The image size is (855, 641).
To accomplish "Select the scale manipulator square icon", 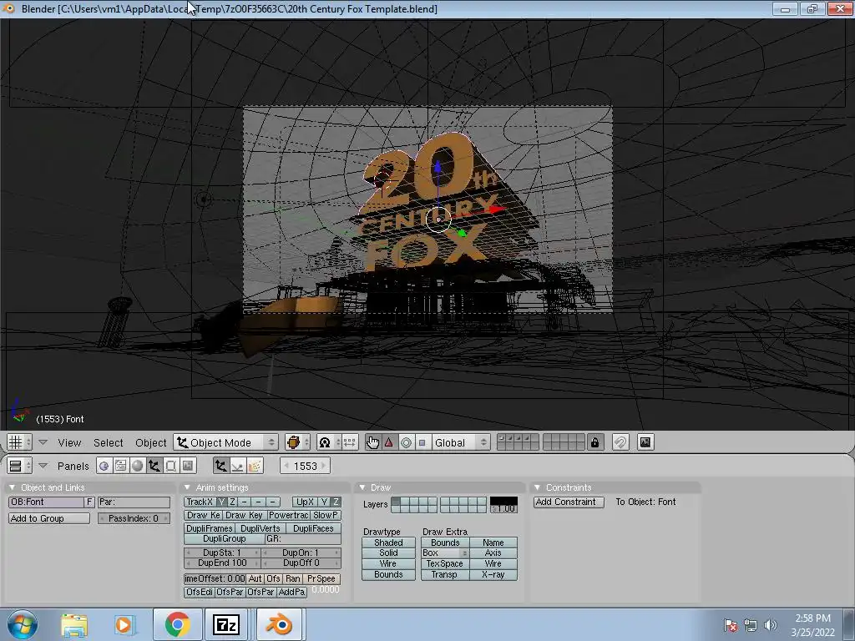I will (x=422, y=442).
